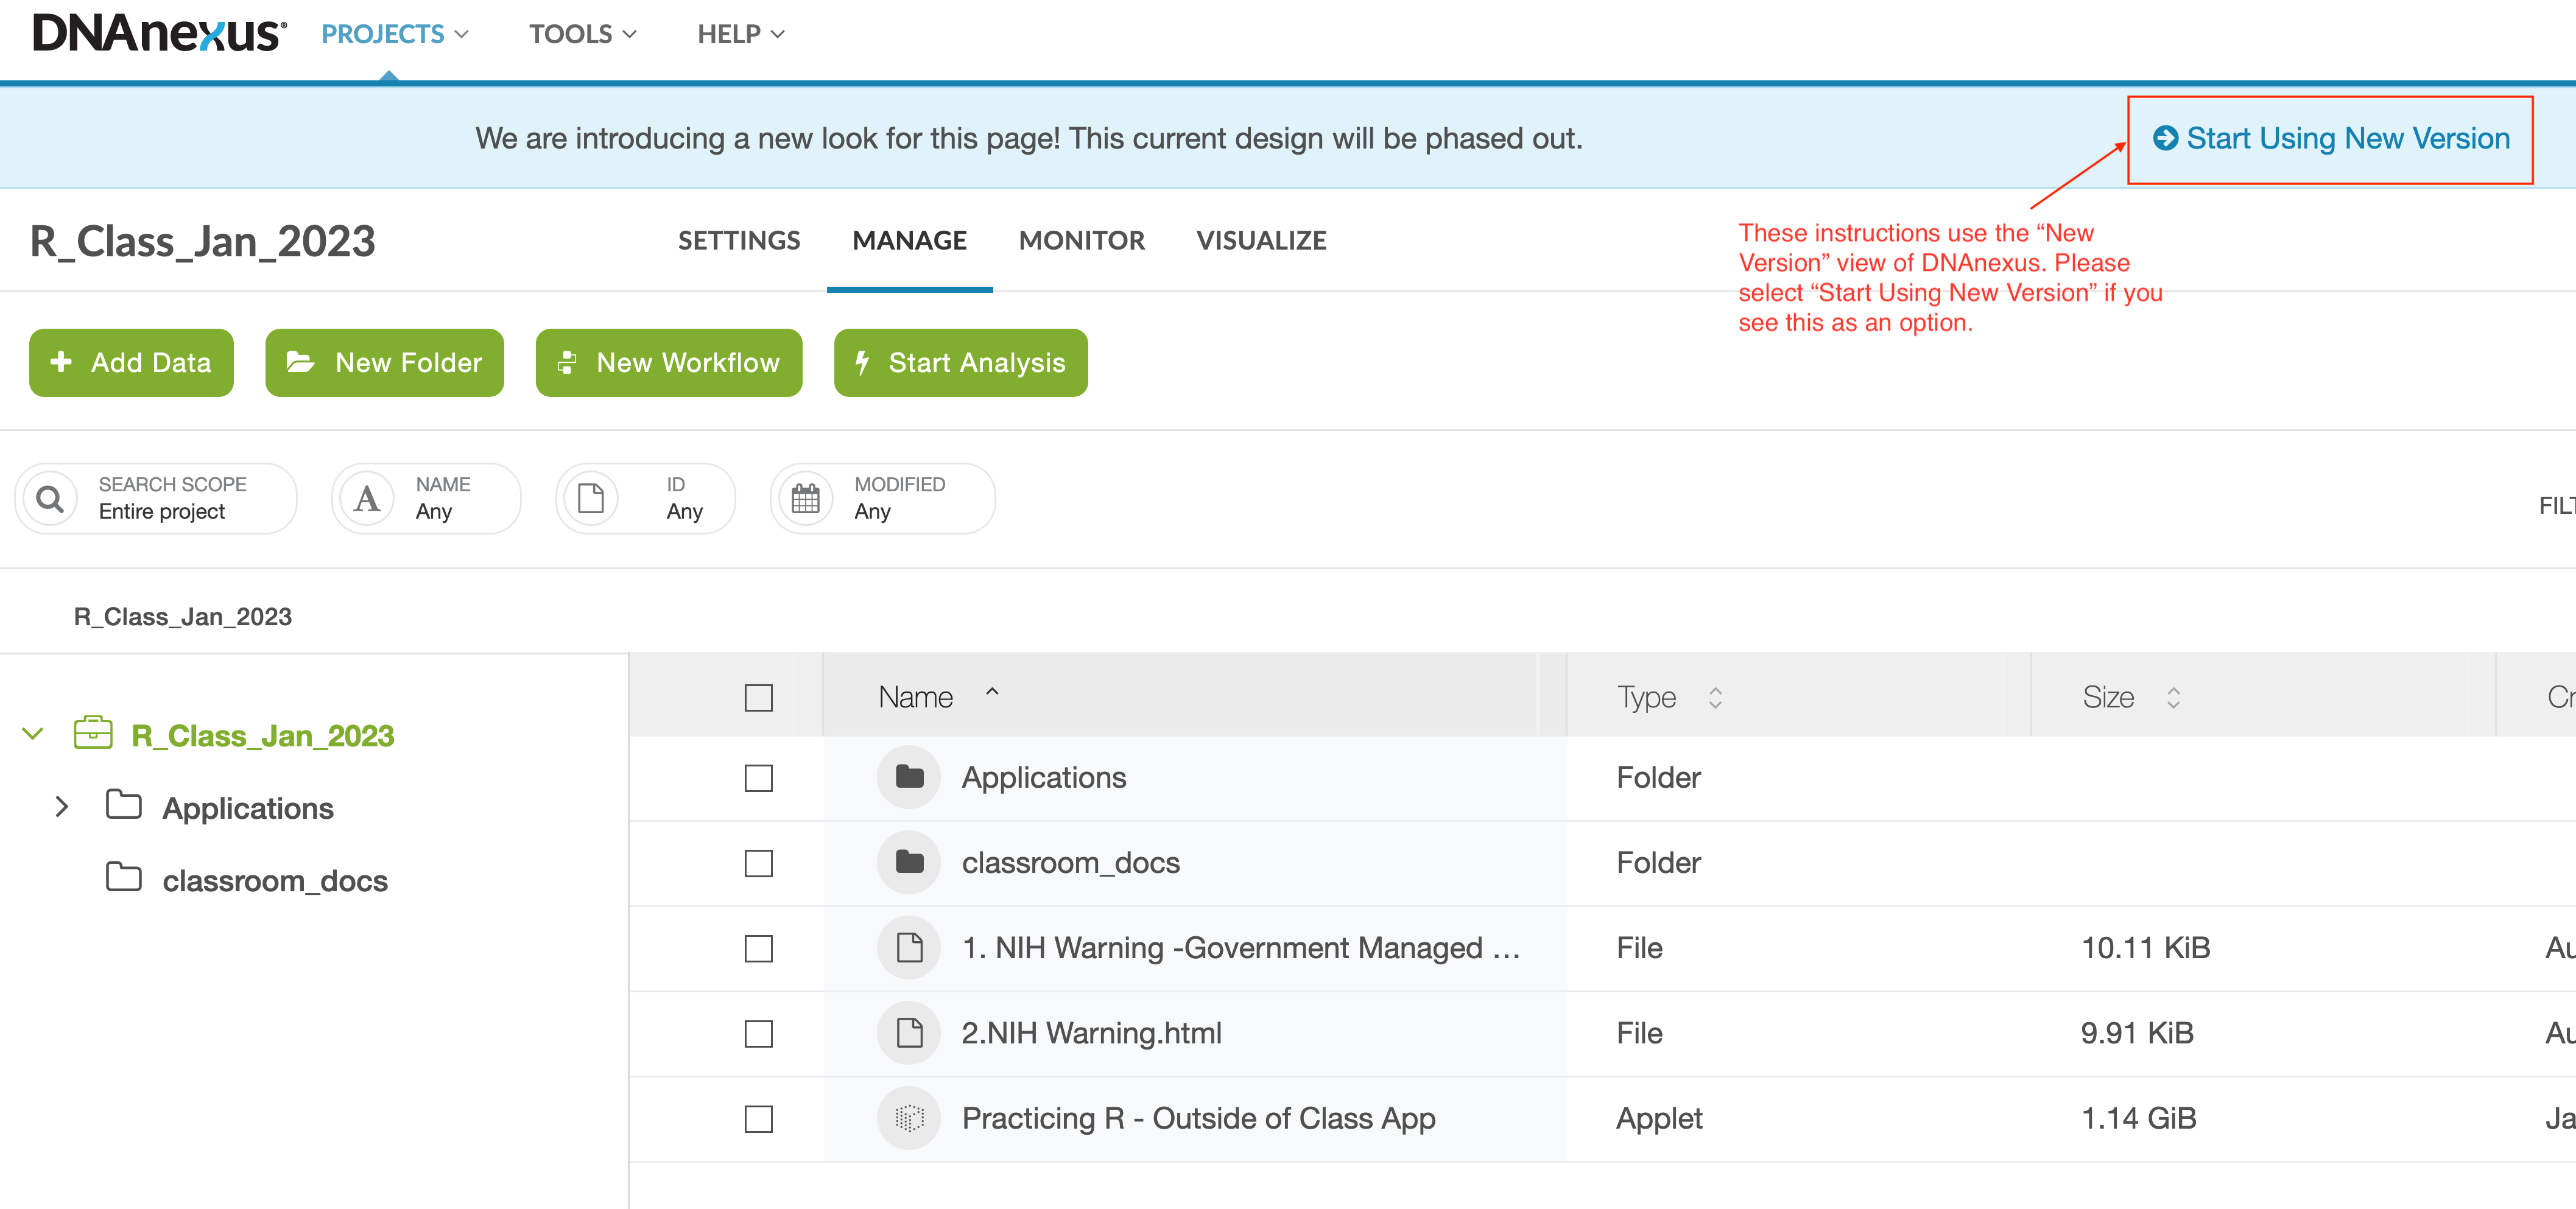Image resolution: width=2576 pixels, height=1209 pixels.
Task: Click the search scope magnifier icon
Action: pos(50,498)
